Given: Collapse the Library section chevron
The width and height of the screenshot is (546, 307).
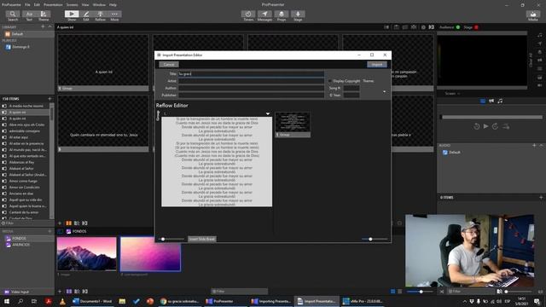Looking at the screenshot, I should point(49,26).
